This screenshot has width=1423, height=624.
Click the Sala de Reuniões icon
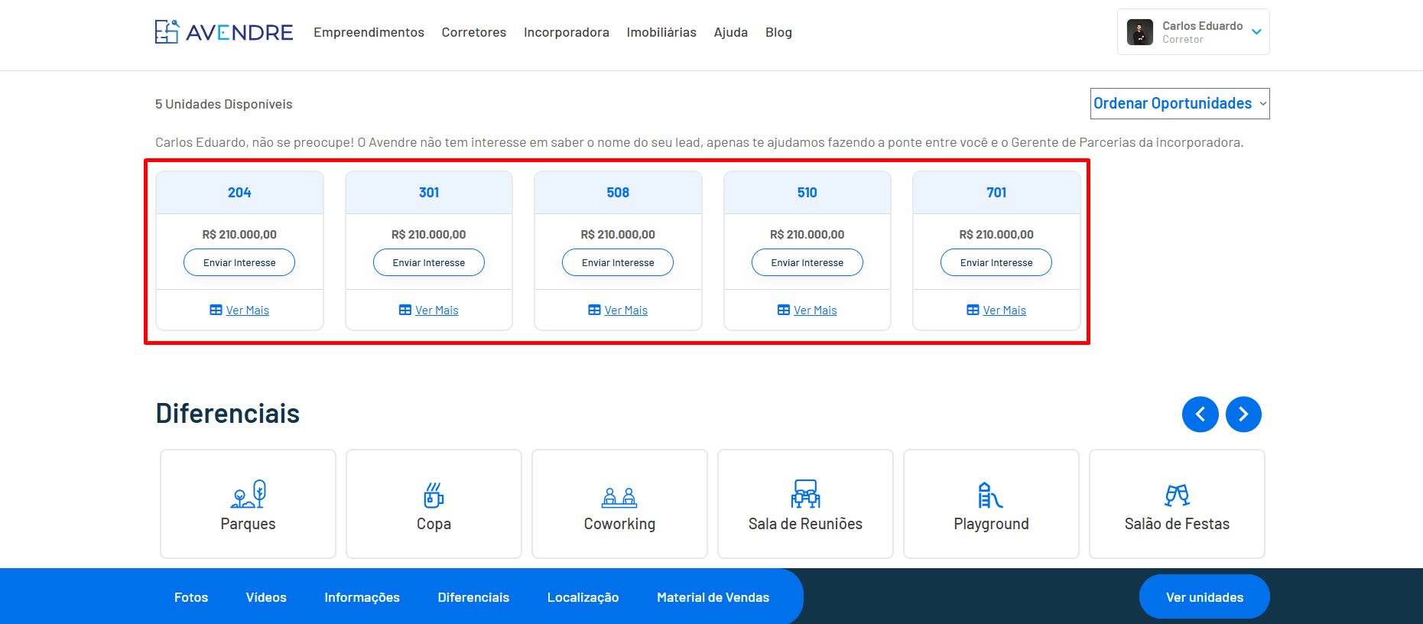coord(806,494)
